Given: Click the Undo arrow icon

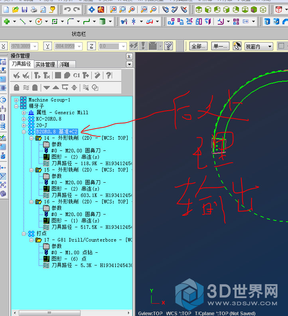Looking at the screenshot, I should 67,10.
